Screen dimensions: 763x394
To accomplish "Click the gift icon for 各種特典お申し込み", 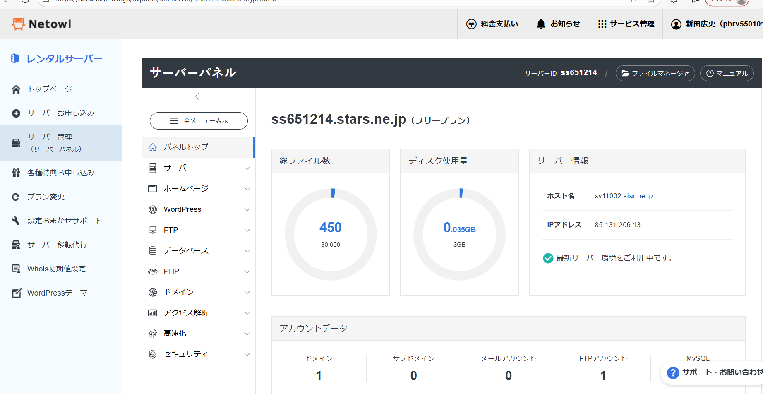I will click(16, 173).
